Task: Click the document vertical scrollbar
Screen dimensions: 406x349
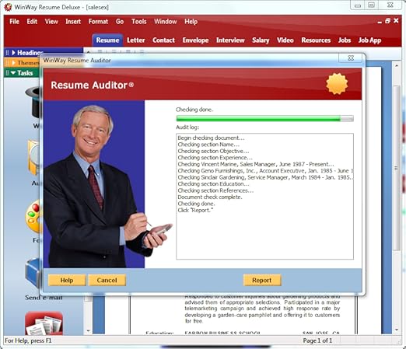Action: (x=397, y=169)
